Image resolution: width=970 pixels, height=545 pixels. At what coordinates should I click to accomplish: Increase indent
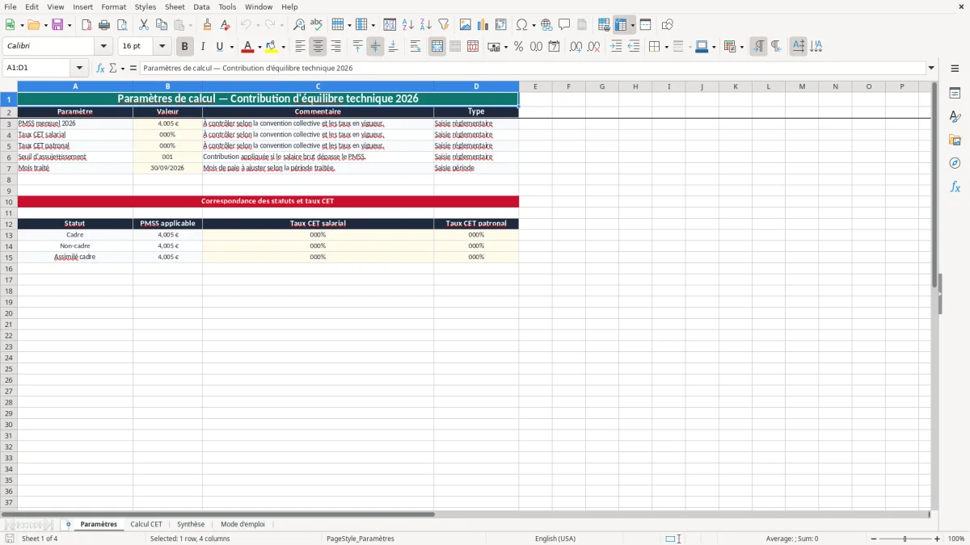616,47
